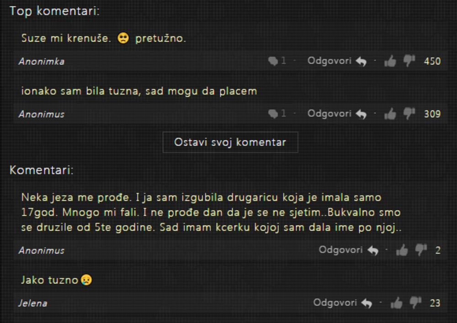The image size is (457, 323).
Task: Reply to the comment with 309 votes via Odgovori
Action: point(337,114)
